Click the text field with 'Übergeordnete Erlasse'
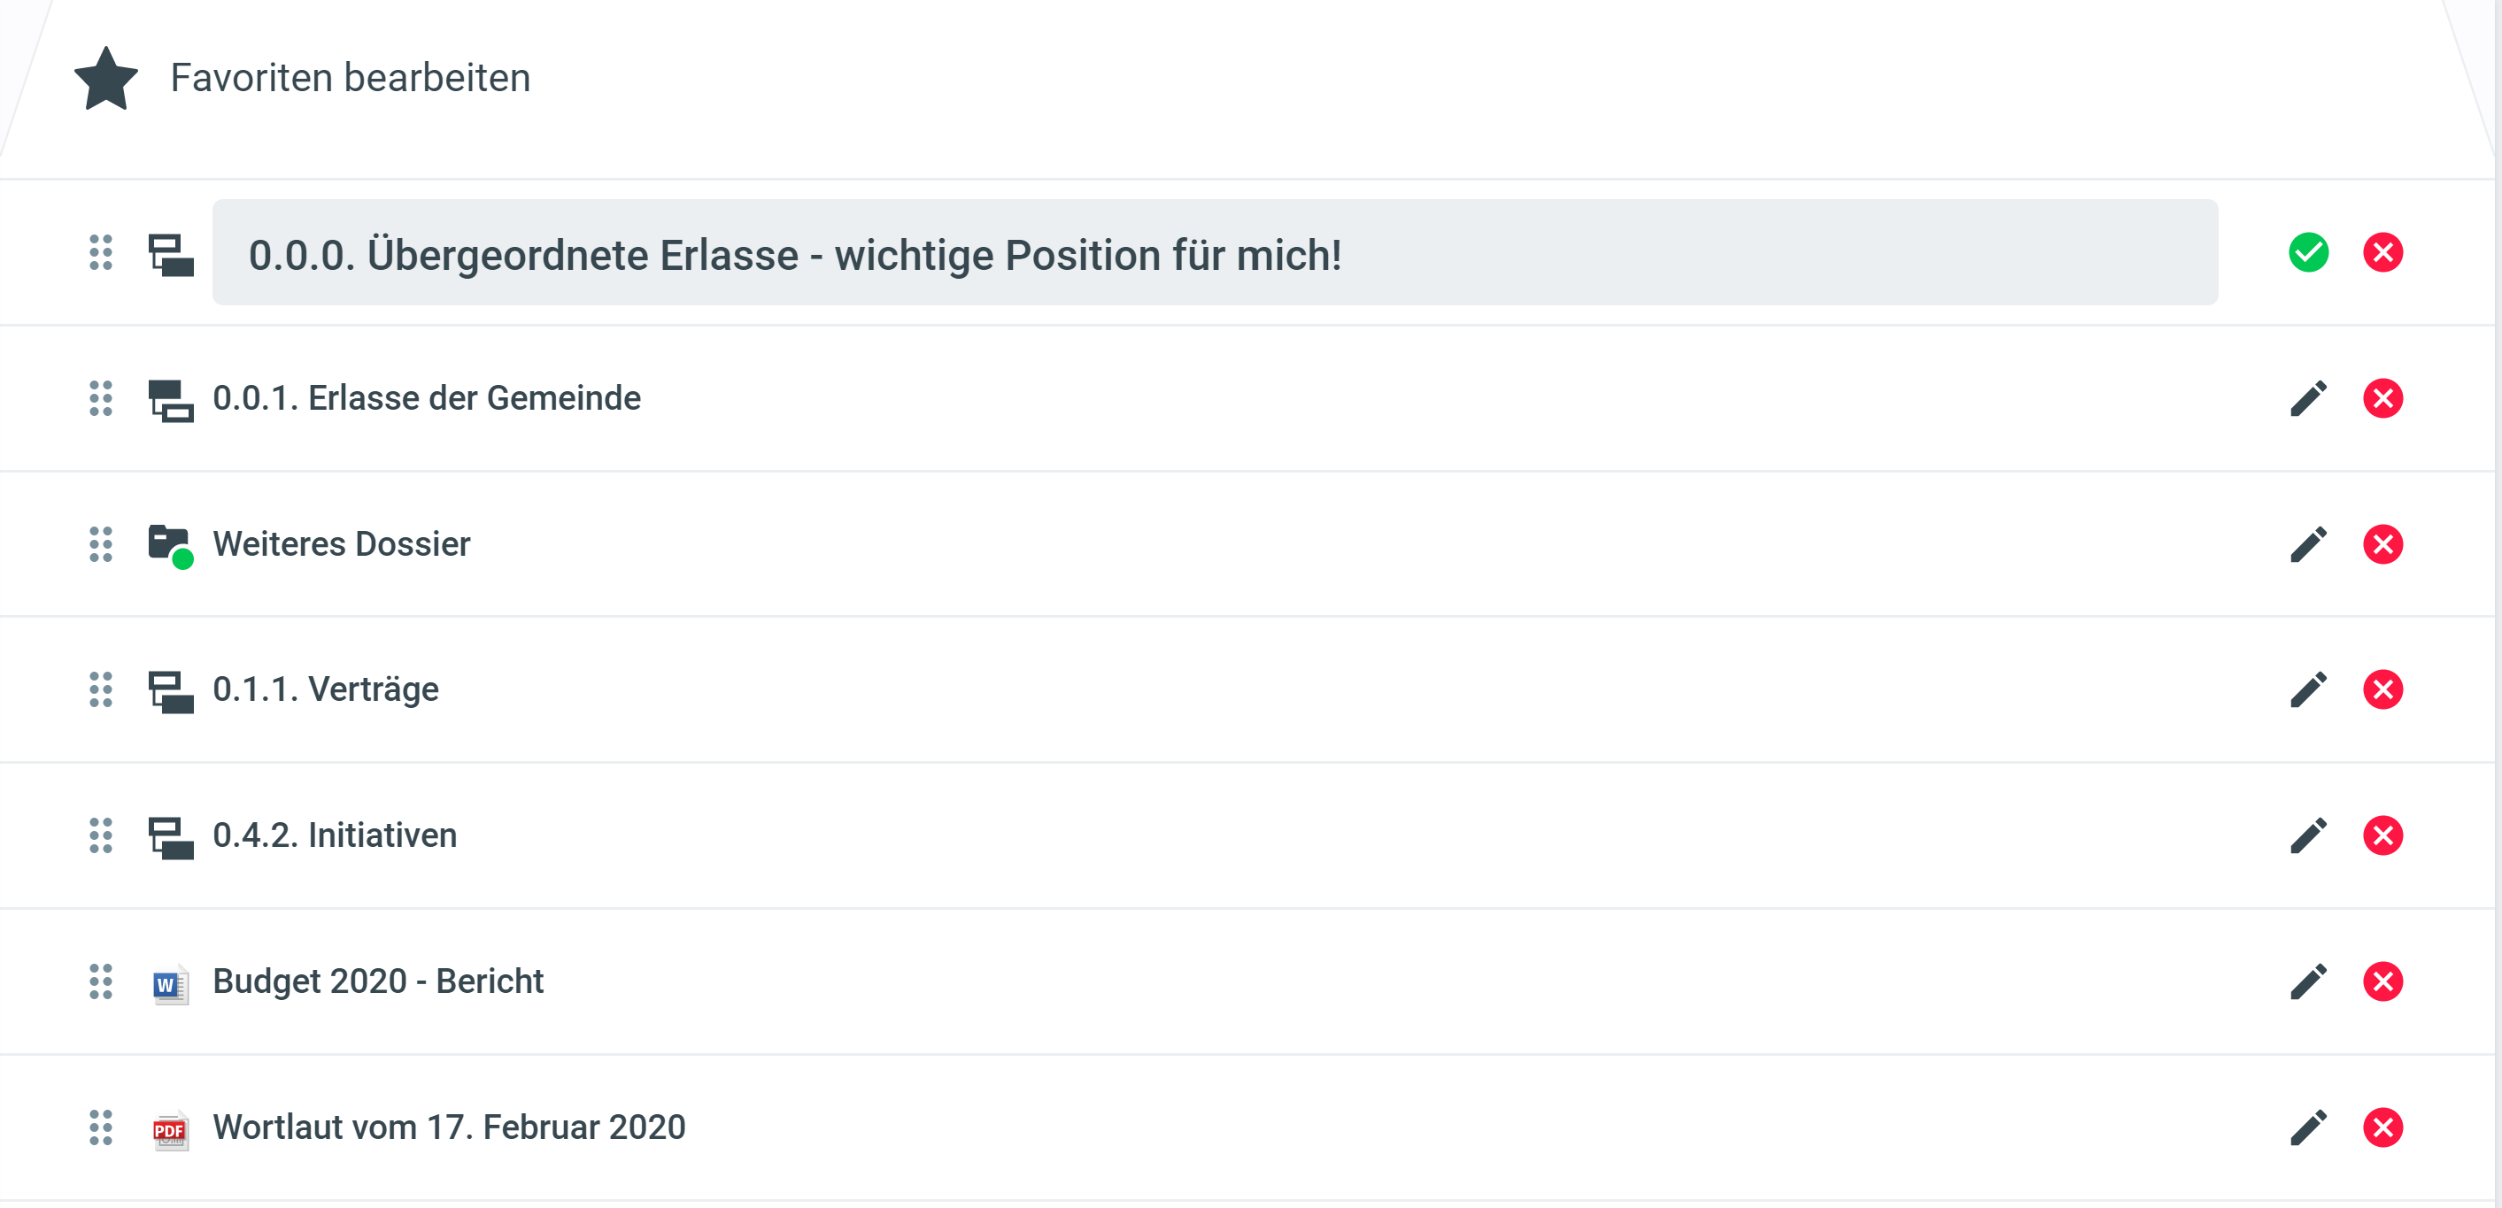Image resolution: width=2502 pixels, height=1208 pixels. (x=1214, y=253)
